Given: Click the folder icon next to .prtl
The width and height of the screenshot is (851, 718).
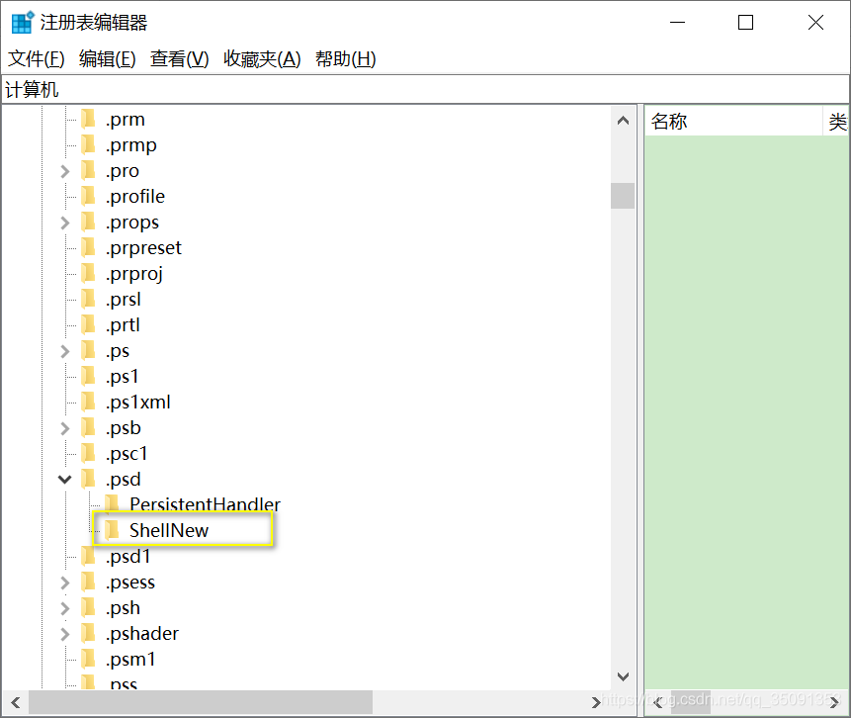Looking at the screenshot, I should pyautogui.click(x=89, y=325).
